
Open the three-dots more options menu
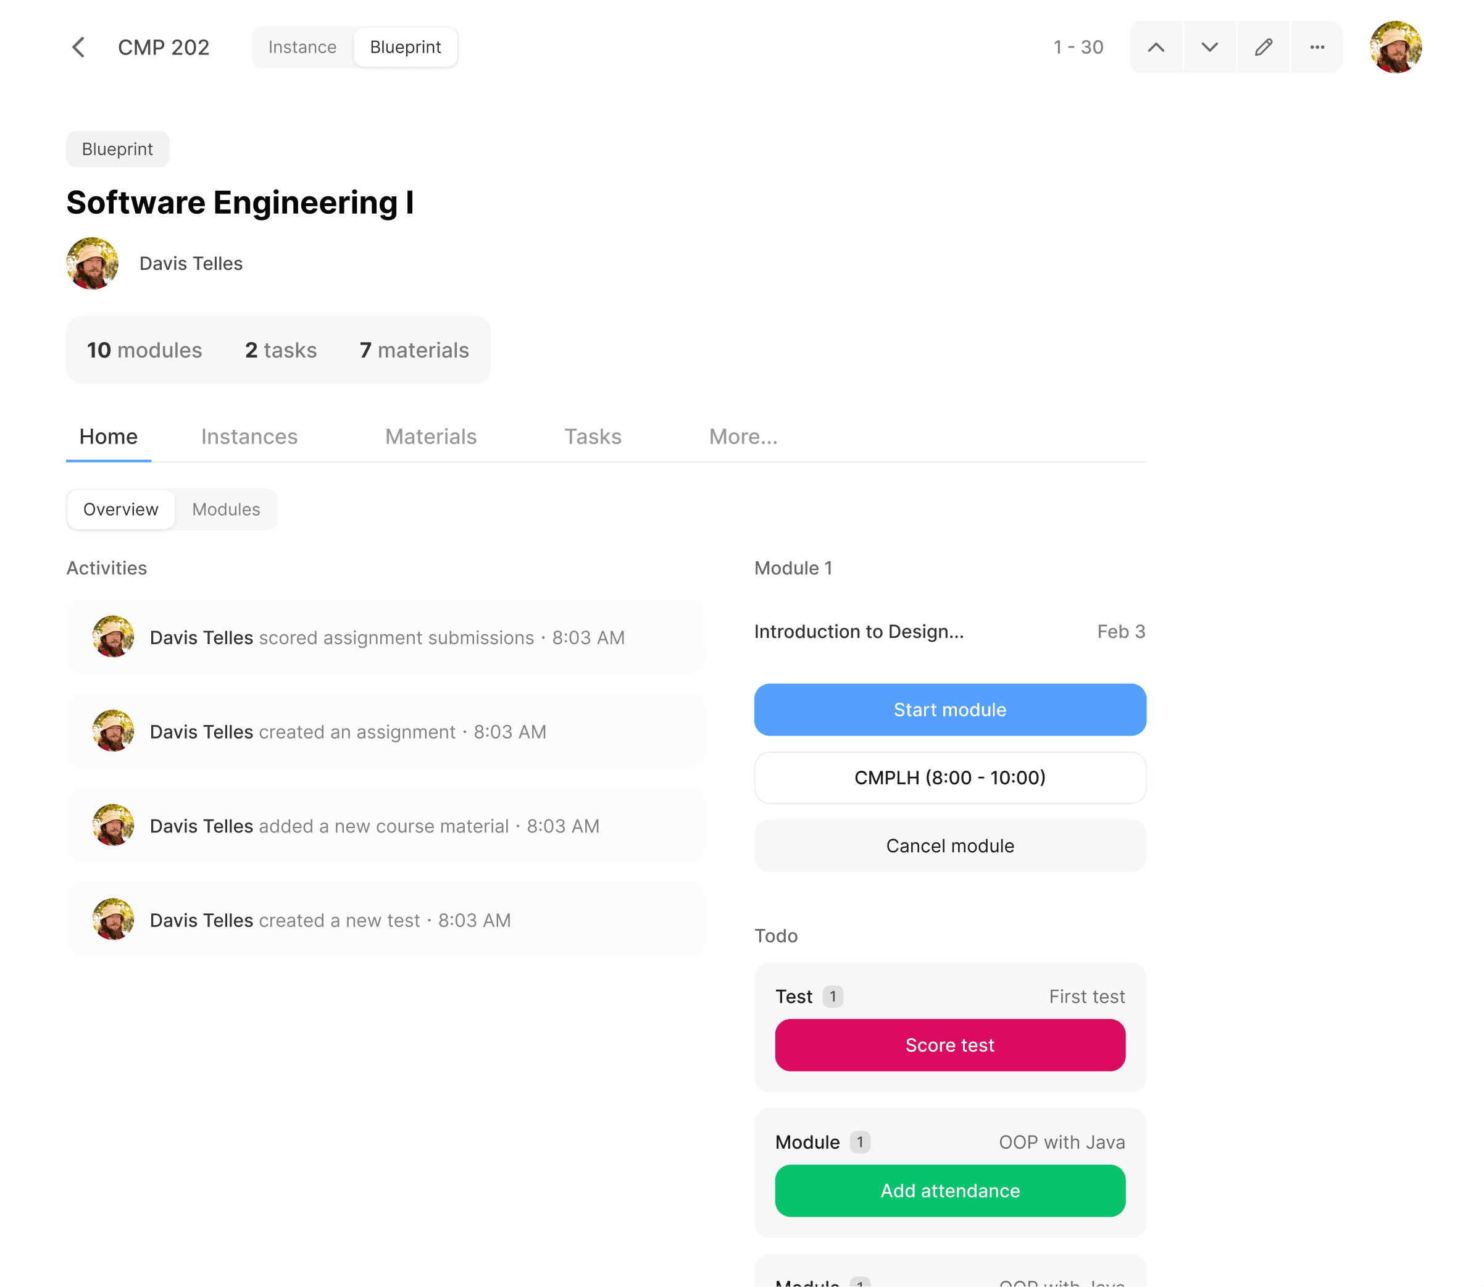[1317, 48]
